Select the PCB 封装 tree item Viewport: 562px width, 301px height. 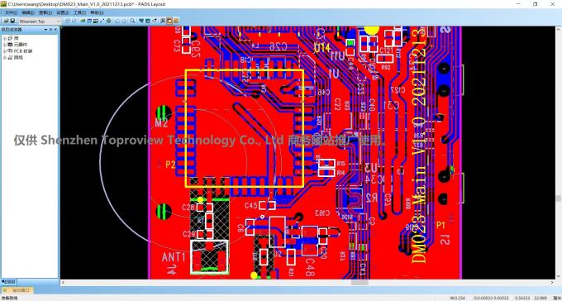(x=23, y=51)
